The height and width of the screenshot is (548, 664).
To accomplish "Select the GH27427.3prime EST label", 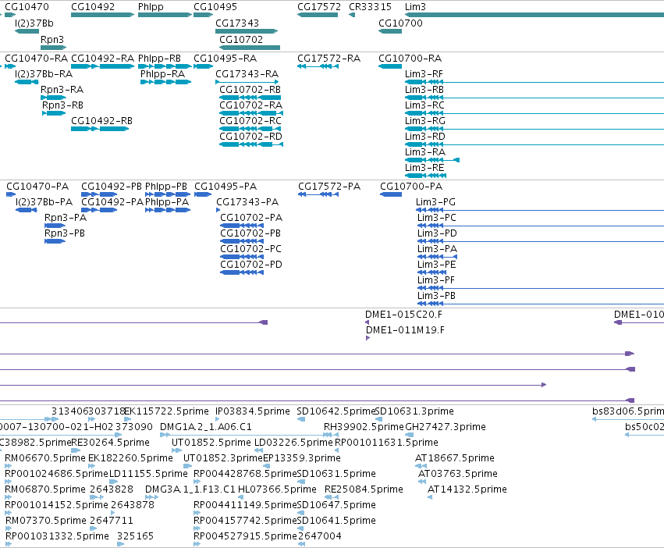I will pos(446,427).
